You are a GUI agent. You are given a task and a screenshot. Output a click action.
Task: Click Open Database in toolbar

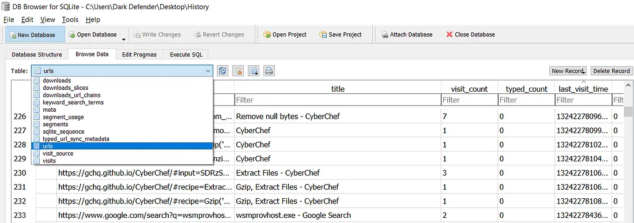(93, 35)
